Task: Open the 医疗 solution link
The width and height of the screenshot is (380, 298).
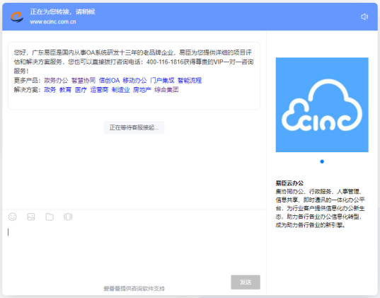Action: coord(81,90)
